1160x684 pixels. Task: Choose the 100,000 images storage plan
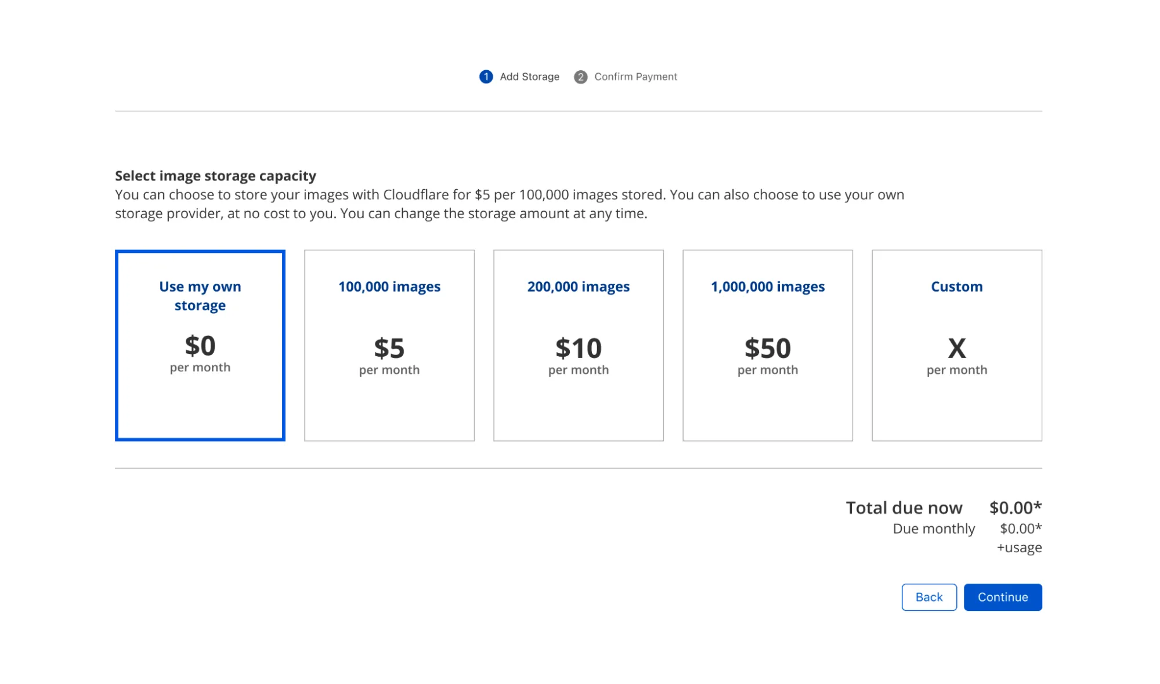click(389, 287)
